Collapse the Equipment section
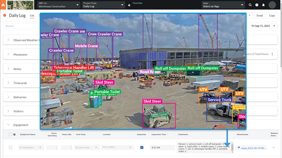 8,125
